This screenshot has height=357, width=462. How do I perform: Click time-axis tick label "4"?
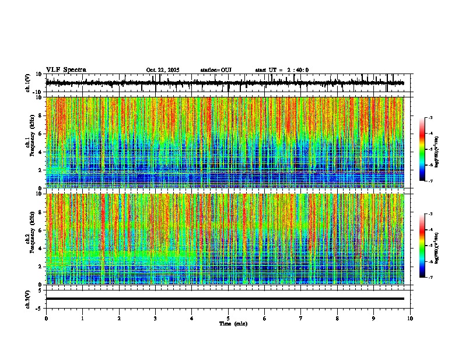point(192,318)
